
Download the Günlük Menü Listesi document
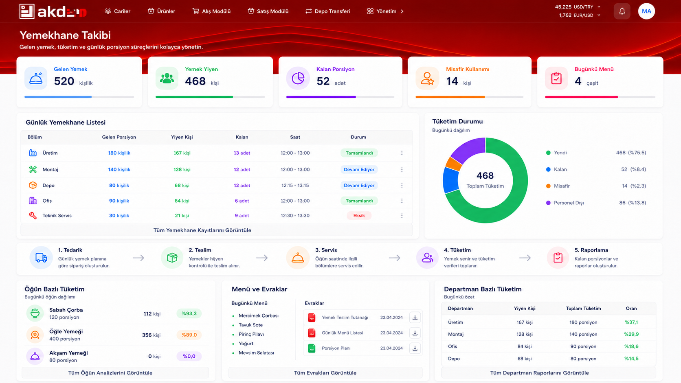point(415,333)
